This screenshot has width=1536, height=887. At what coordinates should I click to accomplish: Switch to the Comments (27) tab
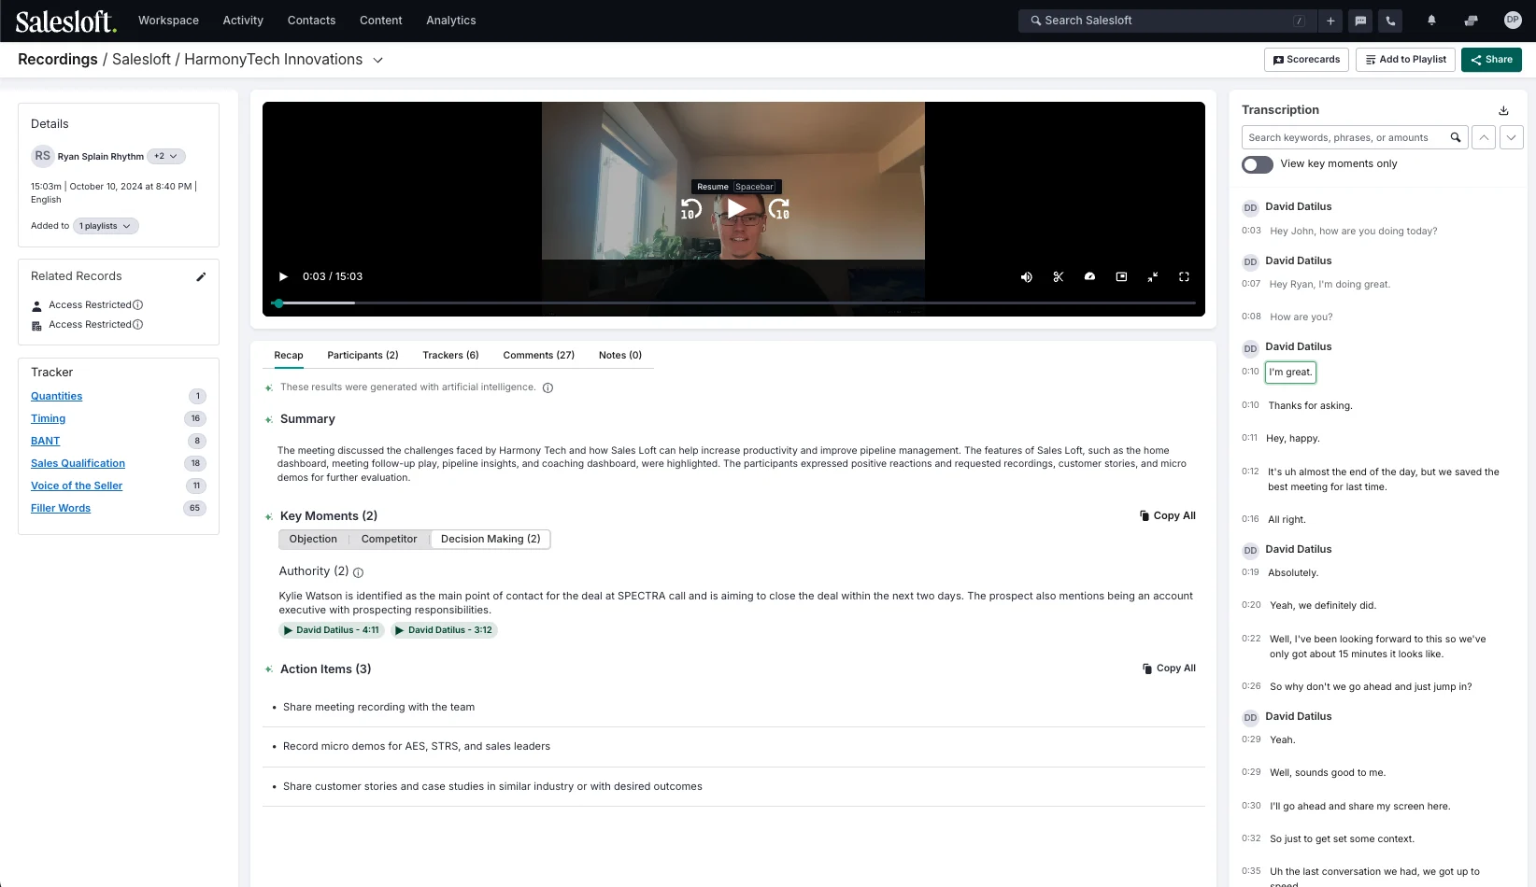pos(538,355)
